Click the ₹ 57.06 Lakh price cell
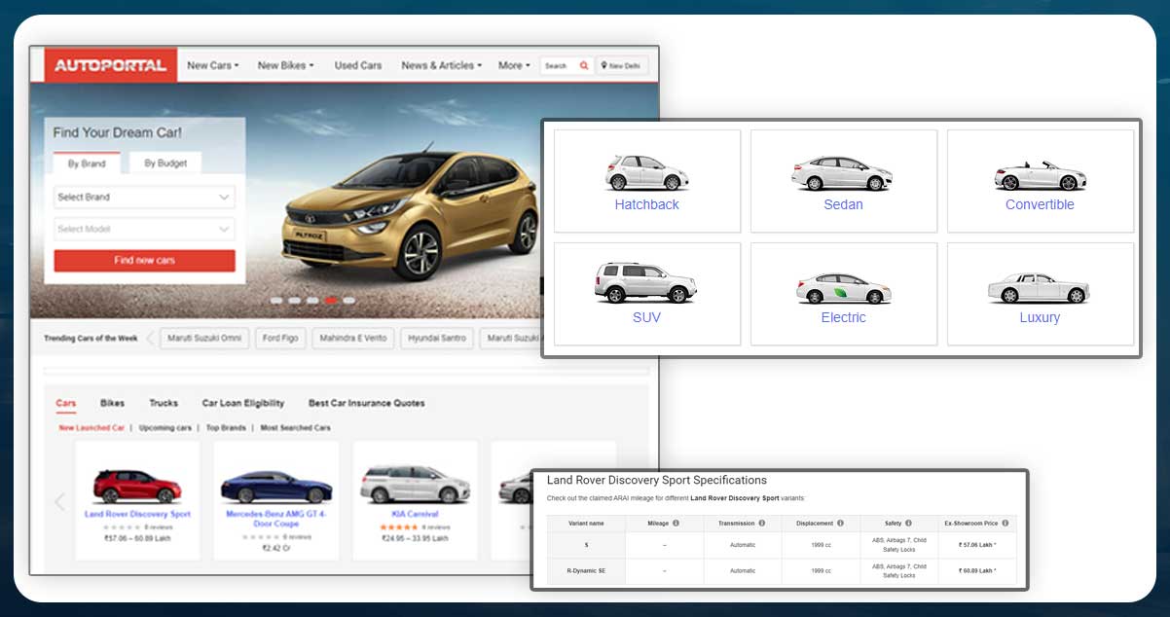1170x617 pixels. click(x=977, y=545)
